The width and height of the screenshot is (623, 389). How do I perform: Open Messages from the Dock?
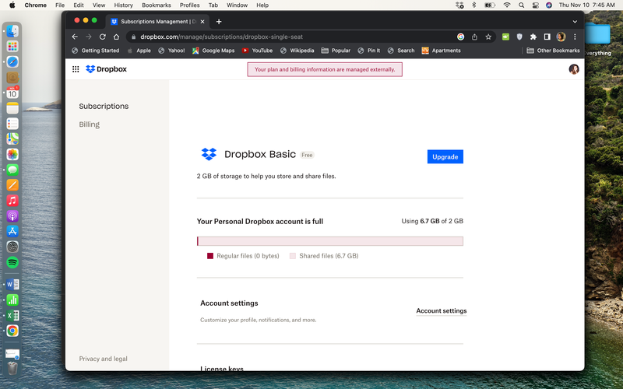12,170
